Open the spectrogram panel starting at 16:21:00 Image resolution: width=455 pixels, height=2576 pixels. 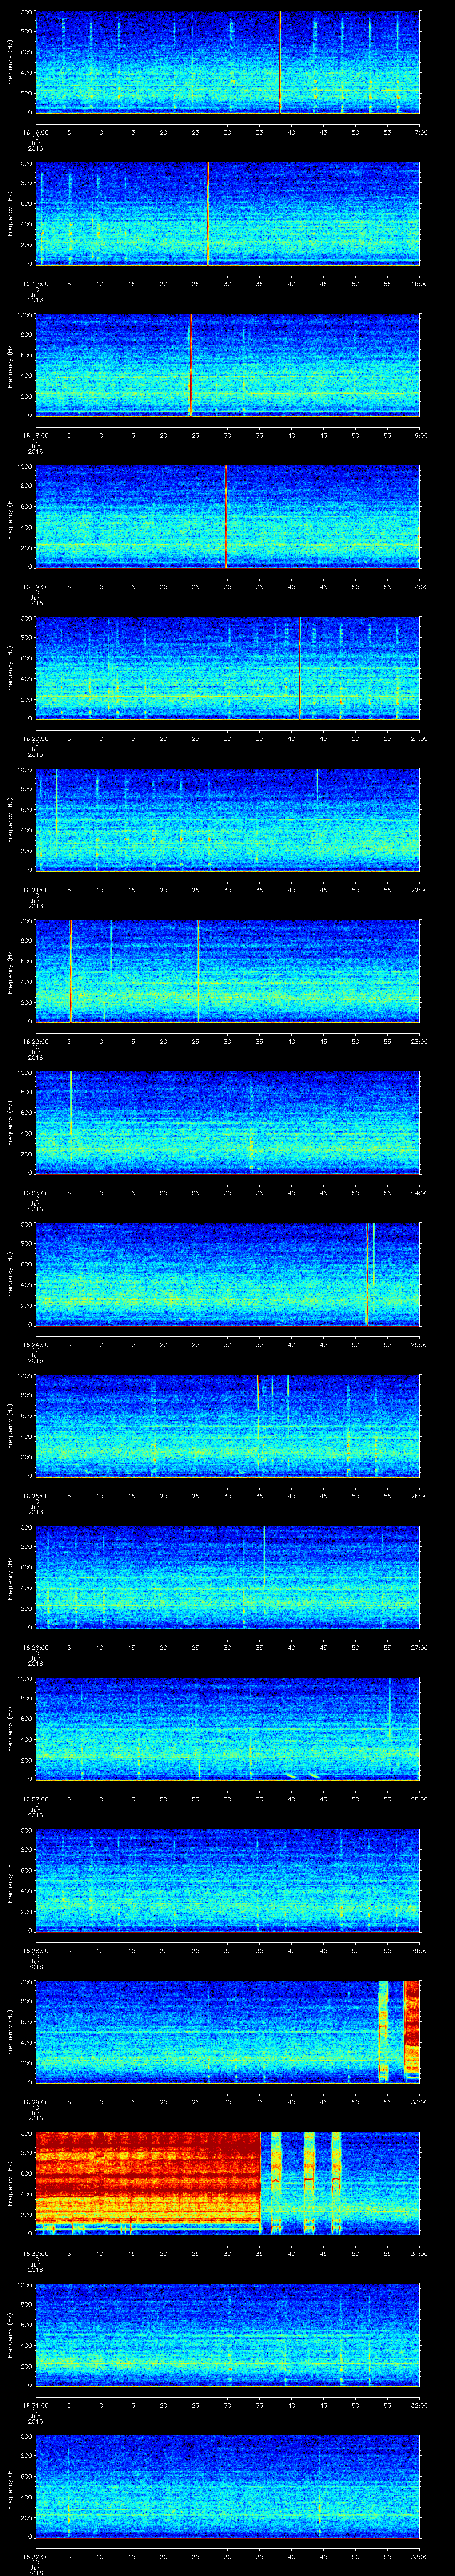pos(227,819)
